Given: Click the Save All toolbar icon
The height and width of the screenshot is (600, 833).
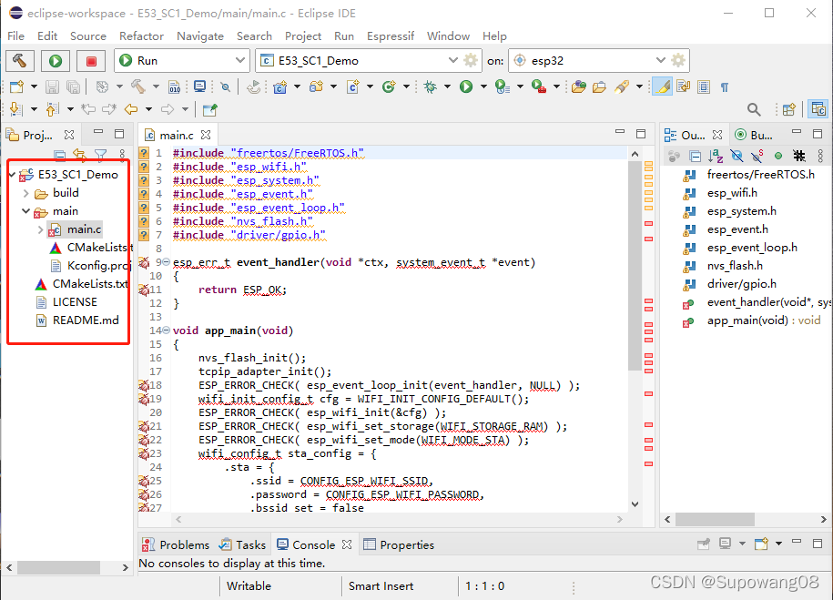Looking at the screenshot, I should point(74,86).
